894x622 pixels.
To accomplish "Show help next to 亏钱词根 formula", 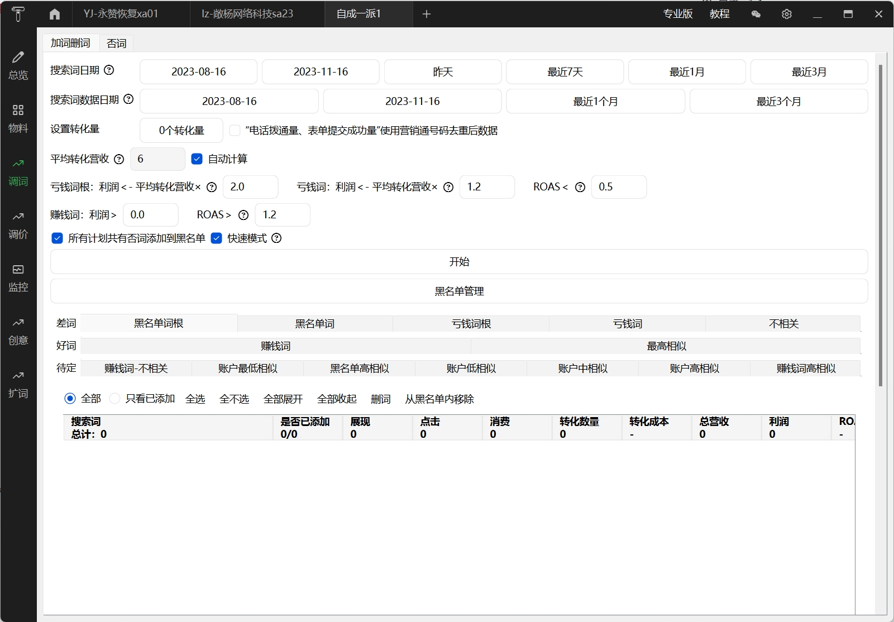I will pos(212,187).
